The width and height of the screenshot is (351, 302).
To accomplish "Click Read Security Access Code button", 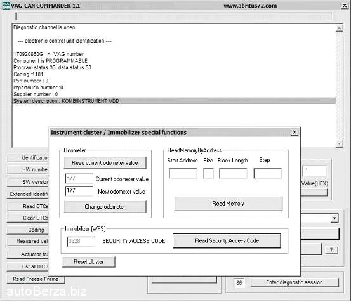I will tap(227, 240).
